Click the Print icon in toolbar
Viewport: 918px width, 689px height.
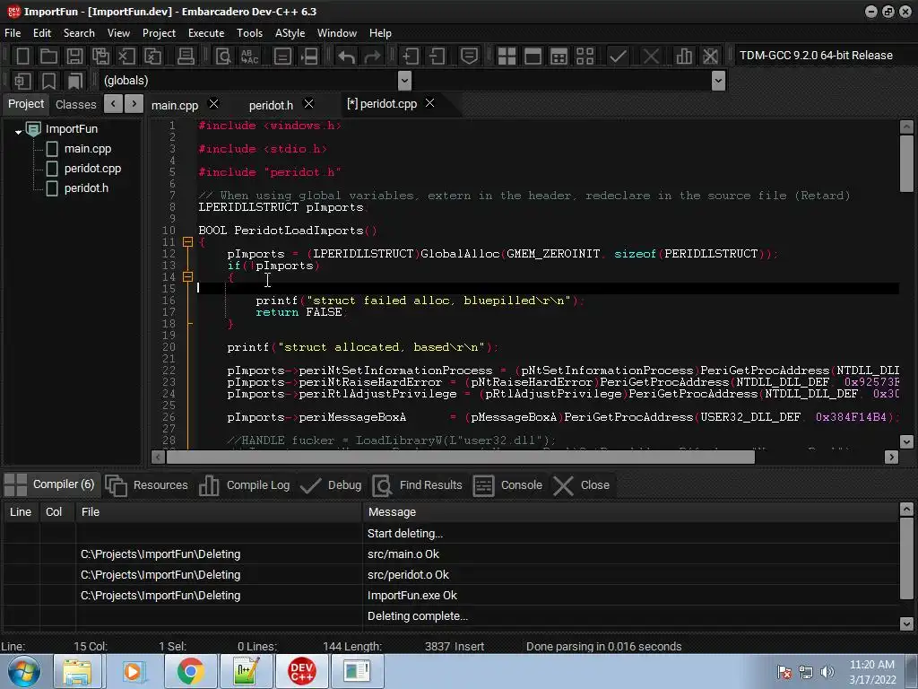186,56
